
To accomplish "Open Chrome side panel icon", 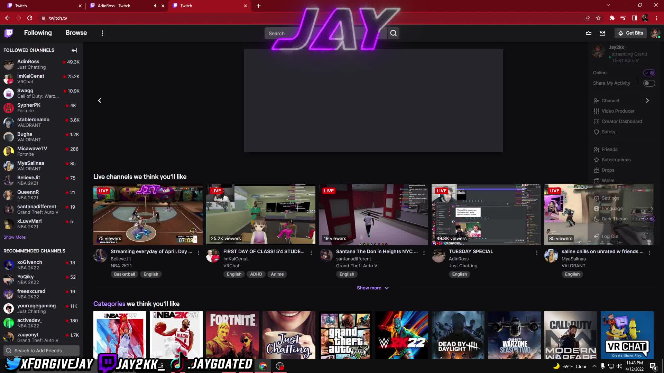I will point(634,18).
